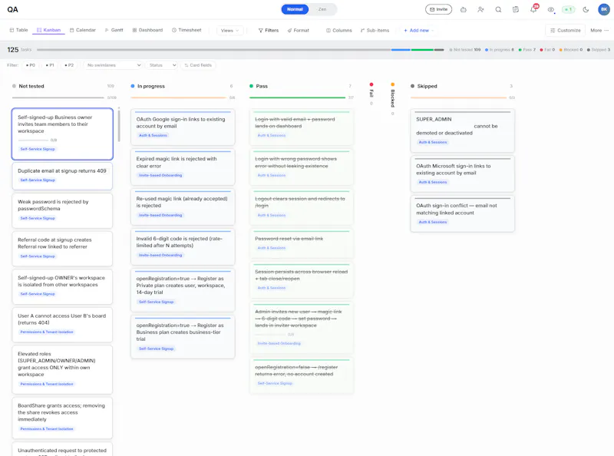Click the Not tested column progress bar

point(58,97)
